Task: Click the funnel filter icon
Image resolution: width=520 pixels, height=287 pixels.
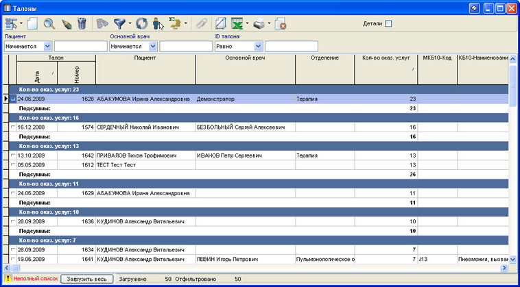Action: coord(119,24)
